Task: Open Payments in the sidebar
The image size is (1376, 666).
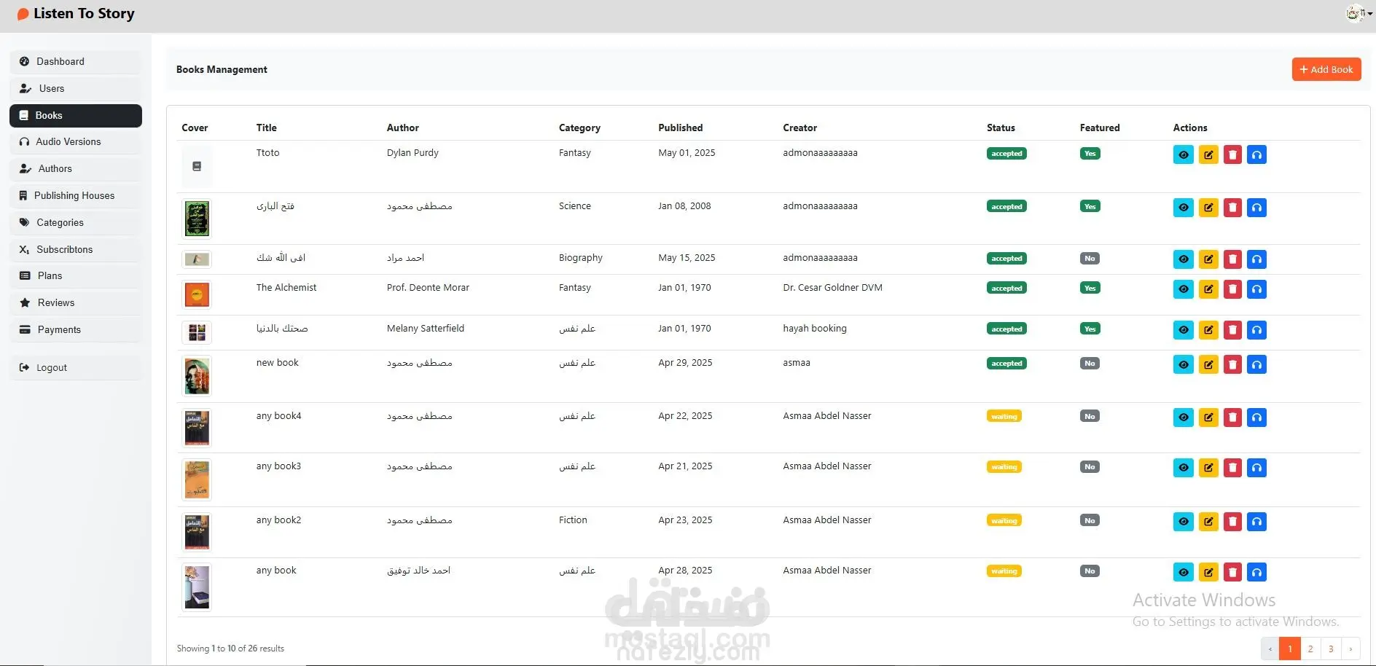Action: (x=76, y=330)
